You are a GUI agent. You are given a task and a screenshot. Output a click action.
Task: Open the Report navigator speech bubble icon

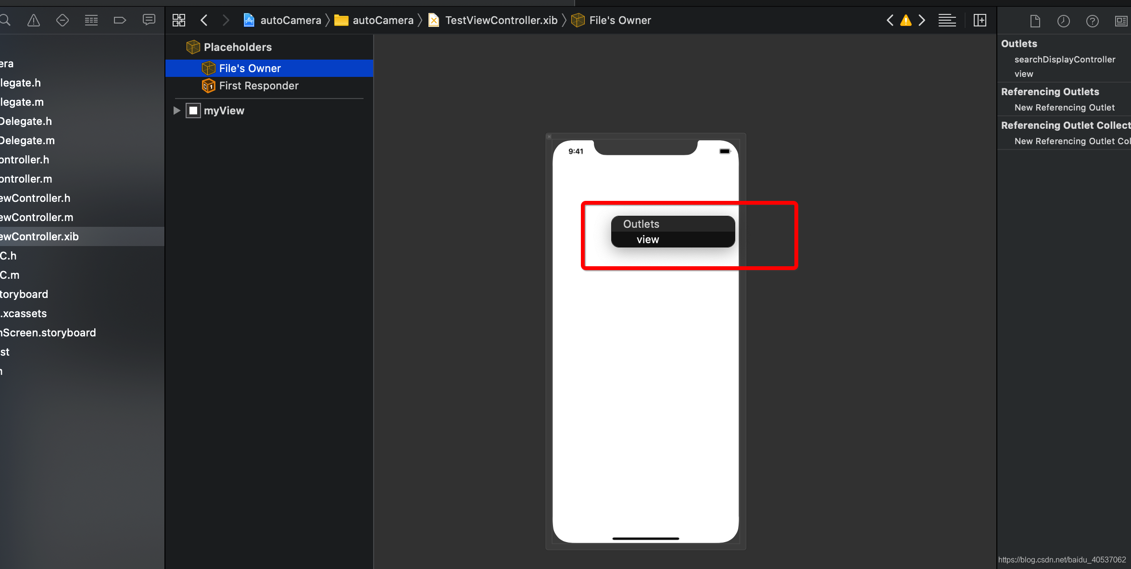(x=149, y=20)
